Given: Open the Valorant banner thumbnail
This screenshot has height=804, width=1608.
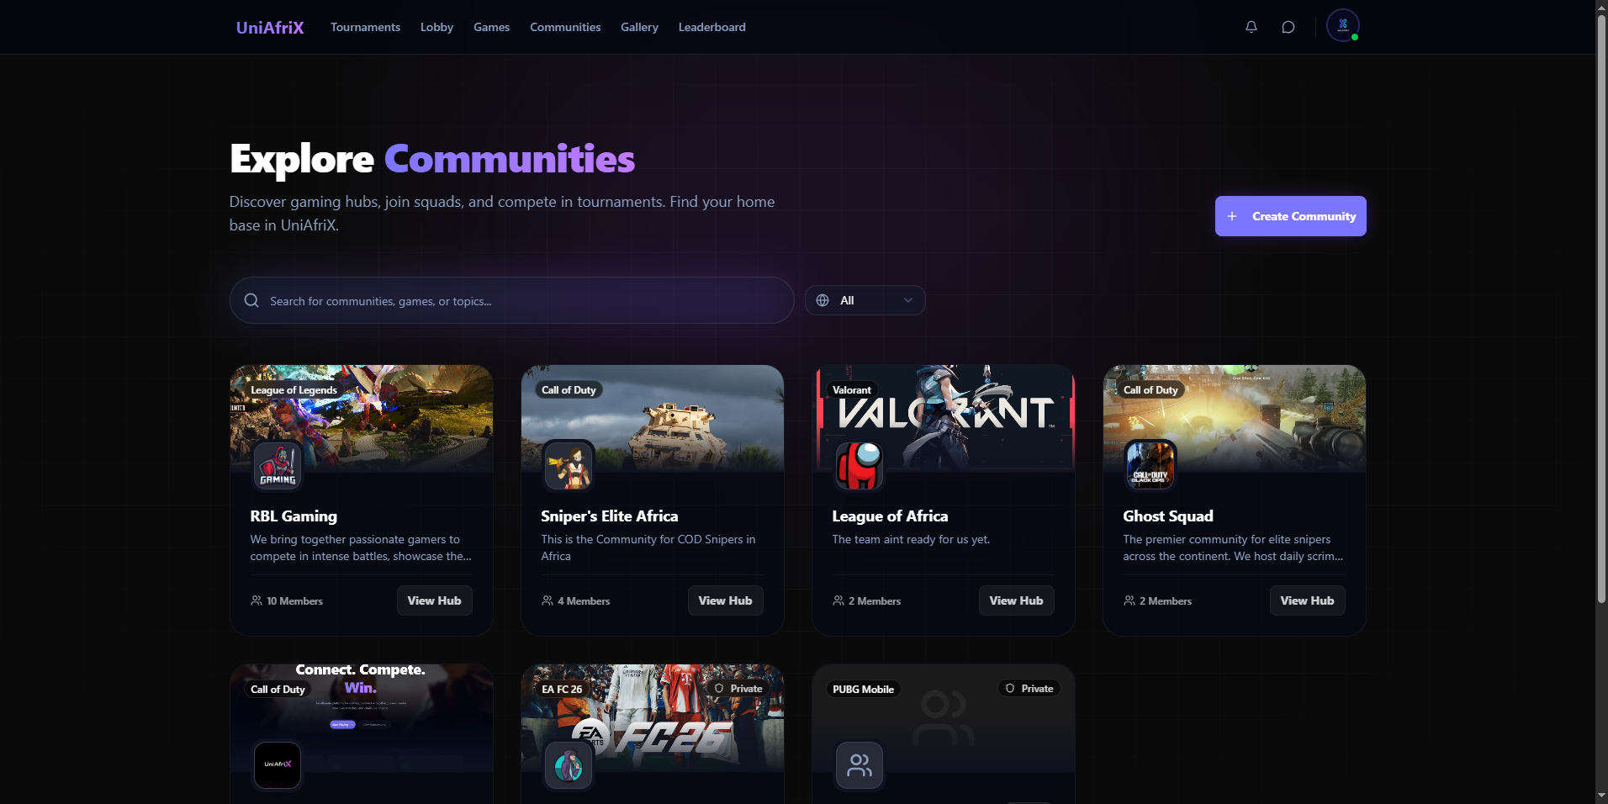Looking at the screenshot, I should 944,418.
